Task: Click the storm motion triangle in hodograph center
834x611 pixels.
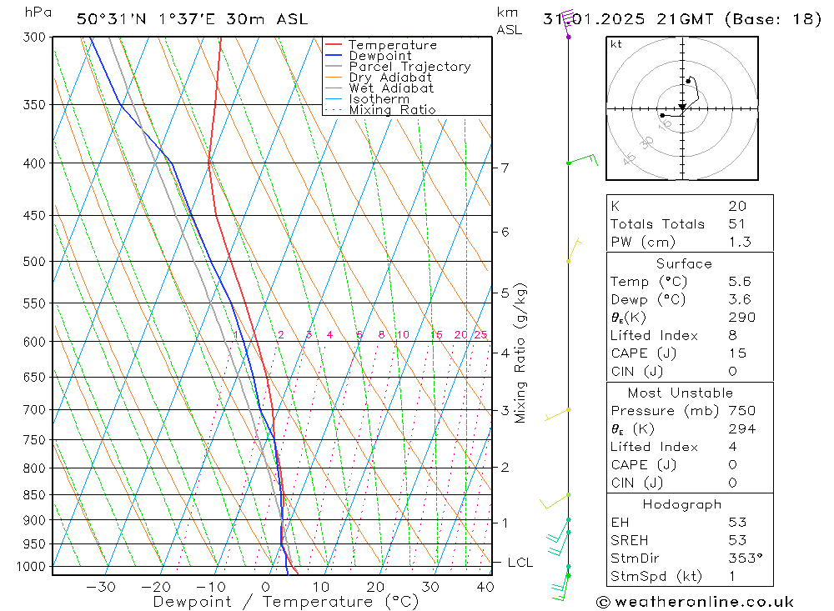Action: [x=682, y=107]
